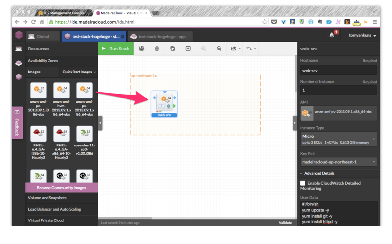The image size is (392, 244).
Task: Save the stack with the floppy icon
Action: (142, 49)
